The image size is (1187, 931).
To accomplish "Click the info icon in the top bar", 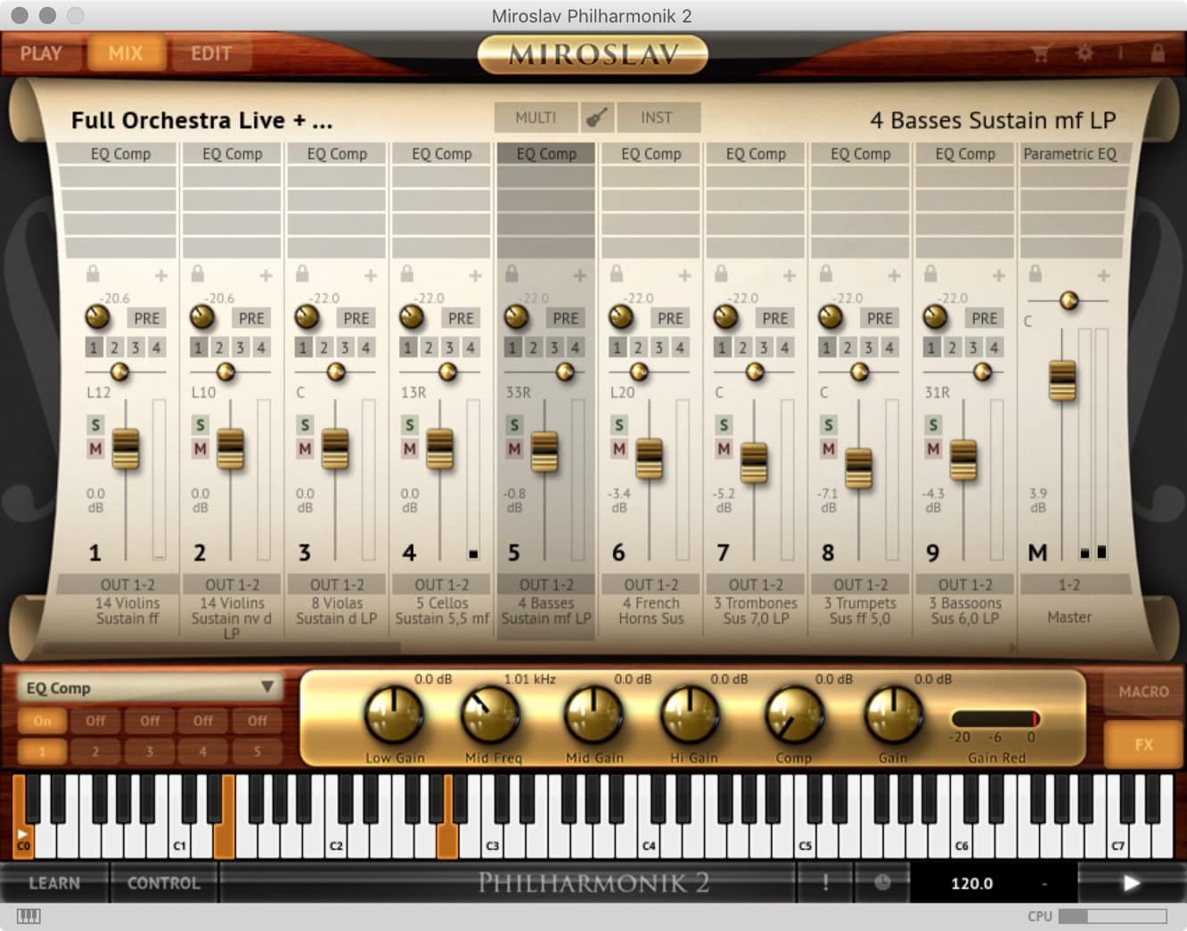I will [1120, 53].
